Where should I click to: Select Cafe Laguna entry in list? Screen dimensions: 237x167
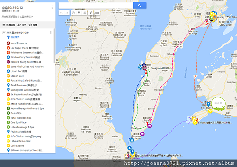(17, 146)
